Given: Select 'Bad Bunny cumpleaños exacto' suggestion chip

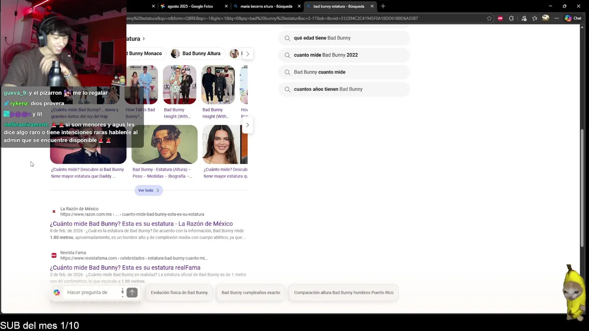Looking at the screenshot, I should click(x=251, y=292).
